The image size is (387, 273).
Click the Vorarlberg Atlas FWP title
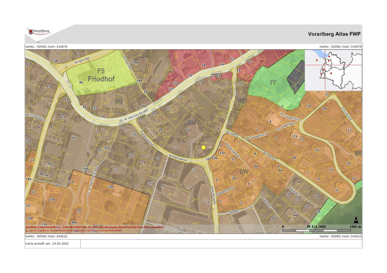[x=334, y=34]
